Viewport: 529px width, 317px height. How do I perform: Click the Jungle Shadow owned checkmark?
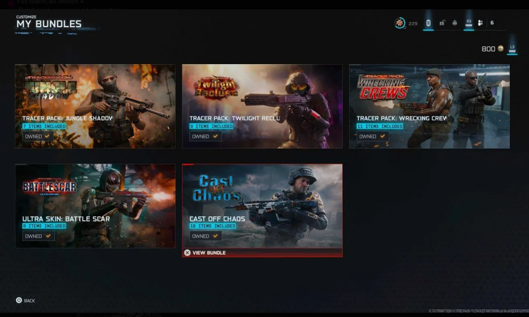point(47,136)
